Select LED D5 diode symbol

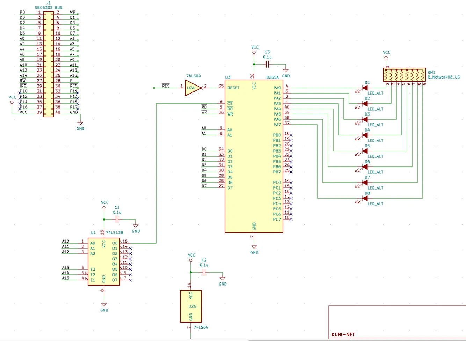tap(365, 151)
